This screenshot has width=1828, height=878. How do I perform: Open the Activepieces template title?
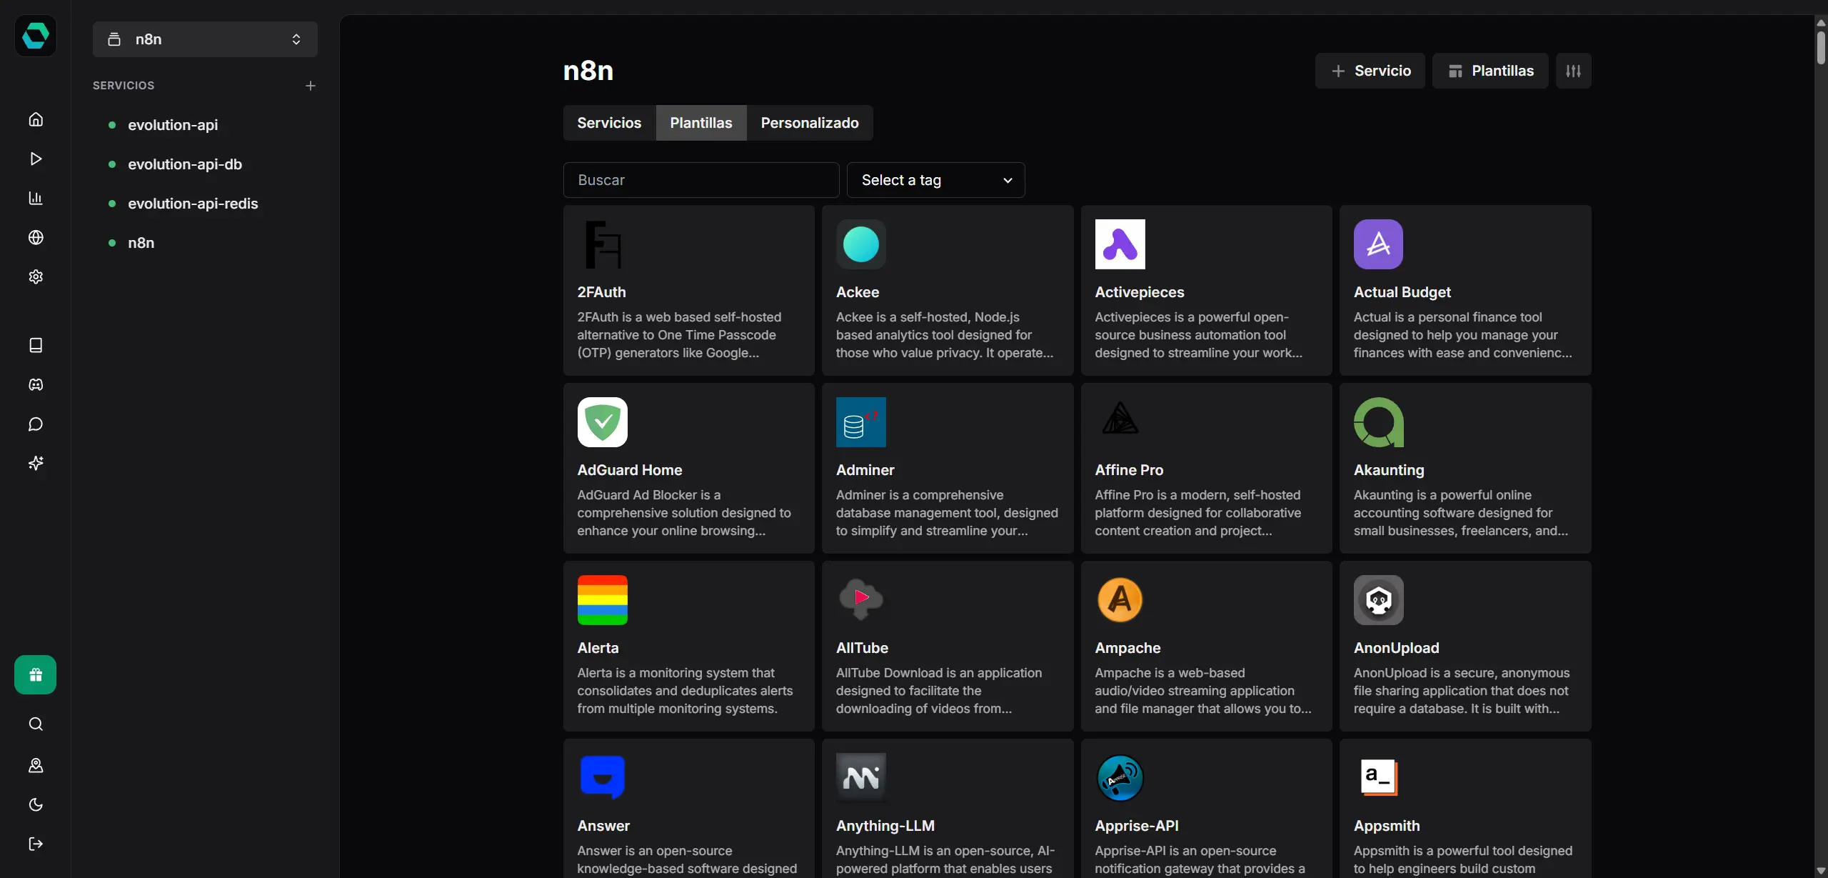(1140, 292)
